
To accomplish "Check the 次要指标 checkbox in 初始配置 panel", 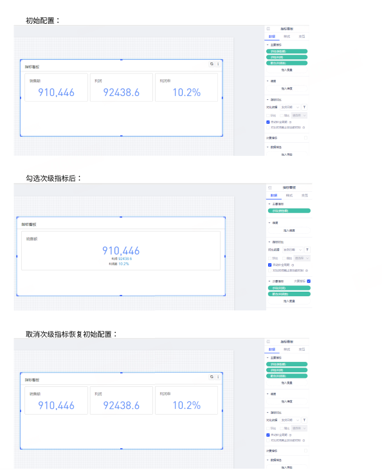I will [305, 138].
